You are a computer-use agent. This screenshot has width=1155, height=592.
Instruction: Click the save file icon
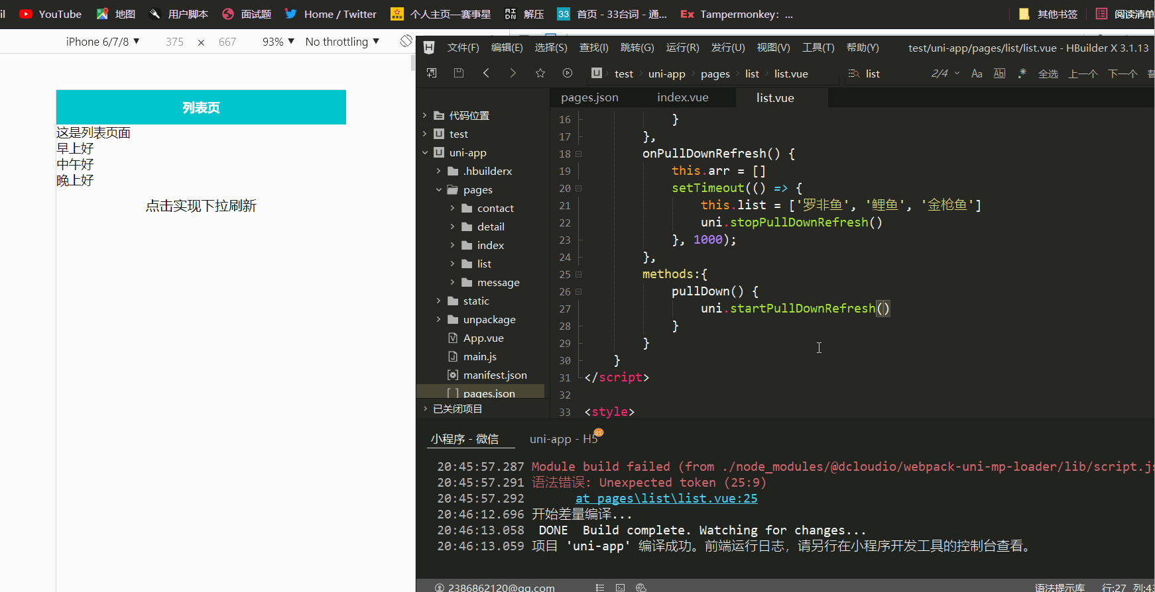[459, 73]
